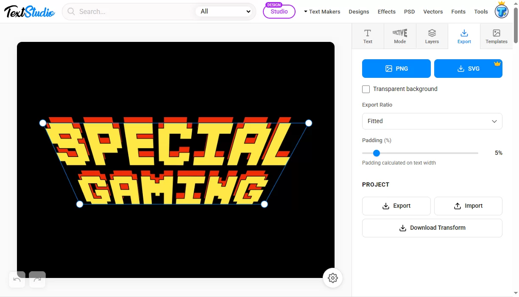Click the undo arrow button
Screen dimensions: 519x297
coord(17,279)
